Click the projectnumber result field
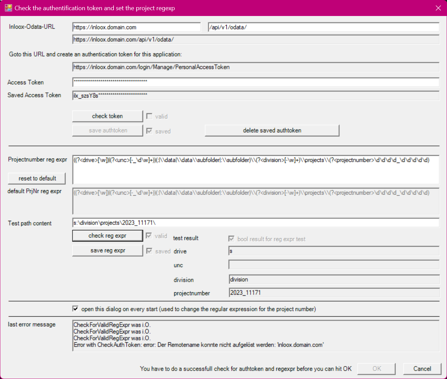The width and height of the screenshot is (447, 379). click(334, 293)
